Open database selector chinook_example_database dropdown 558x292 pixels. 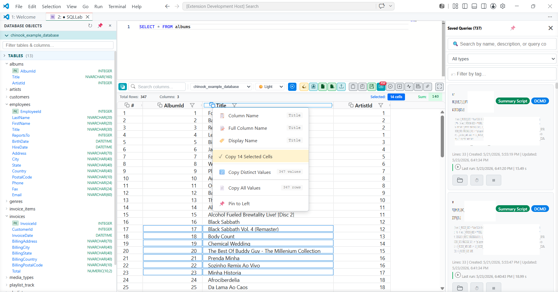coord(221,86)
